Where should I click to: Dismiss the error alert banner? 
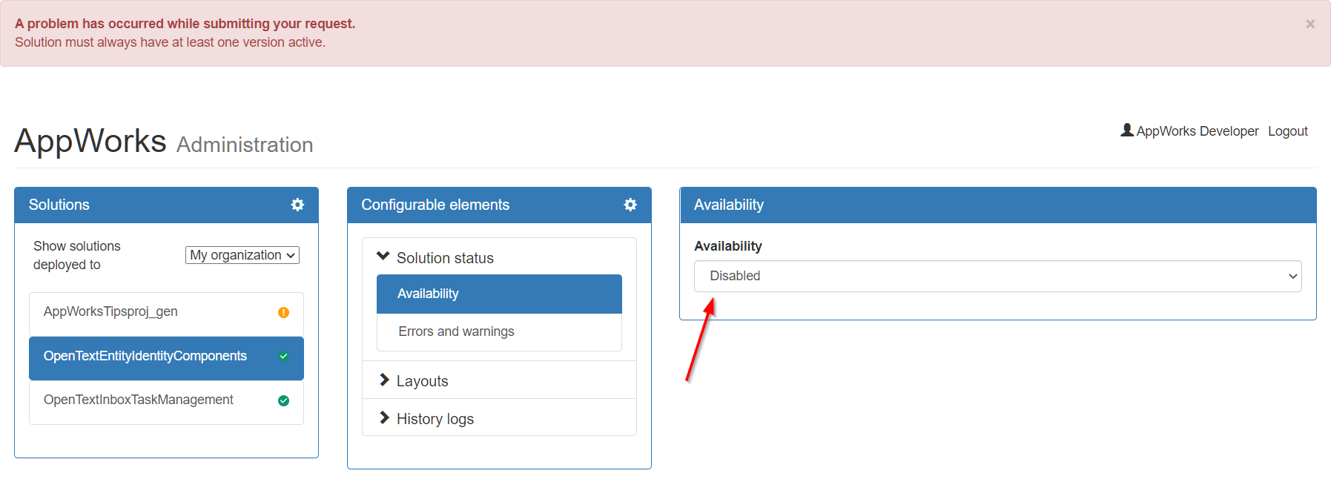click(x=1310, y=24)
